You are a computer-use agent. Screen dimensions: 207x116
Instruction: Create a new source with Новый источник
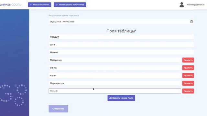pyautogui.click(x=39, y=5)
